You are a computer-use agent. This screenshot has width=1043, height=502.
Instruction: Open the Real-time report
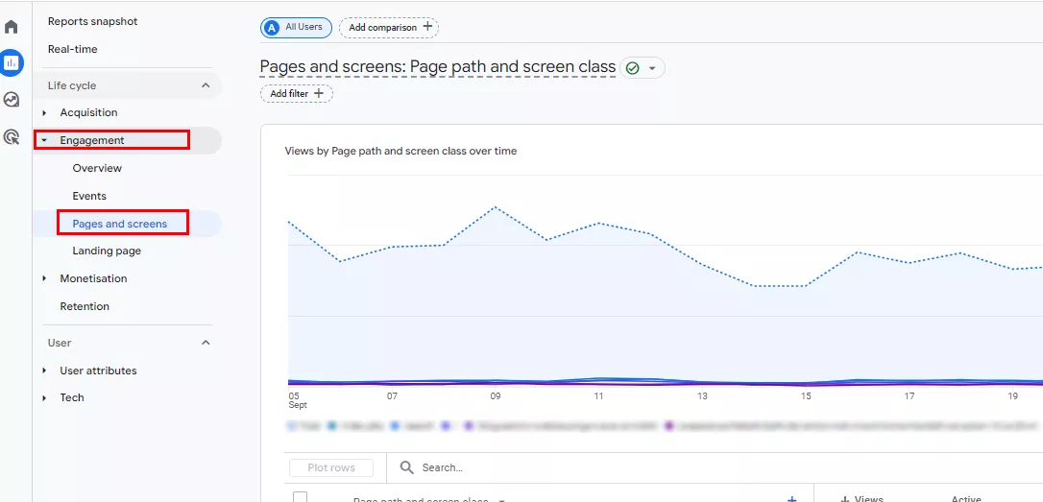[x=72, y=49]
